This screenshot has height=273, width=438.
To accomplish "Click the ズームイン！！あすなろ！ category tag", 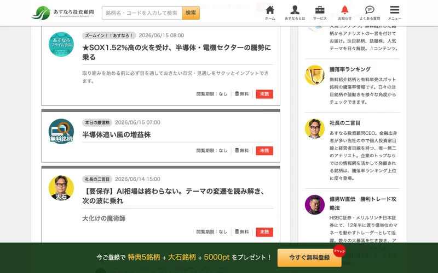I will coord(109,35).
